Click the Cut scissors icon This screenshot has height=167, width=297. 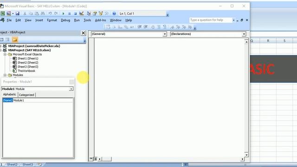tap(25, 13)
